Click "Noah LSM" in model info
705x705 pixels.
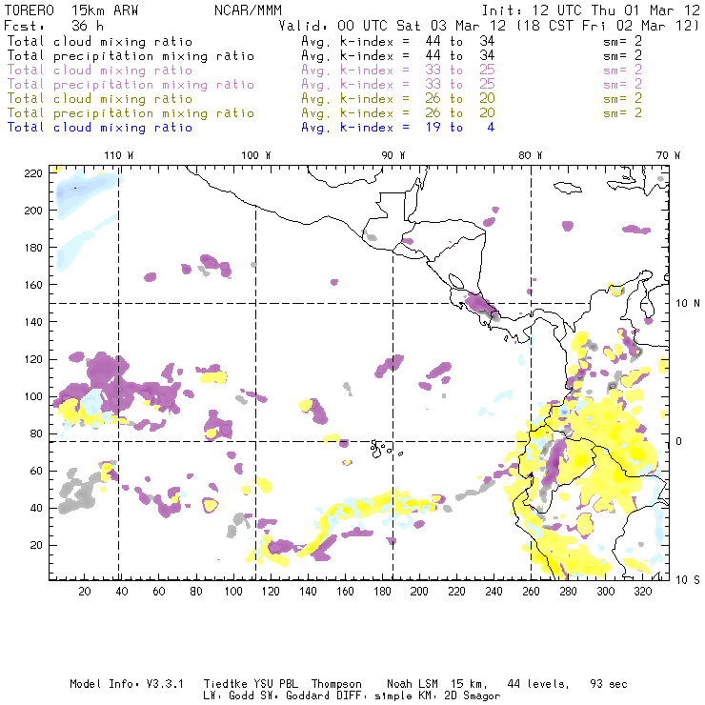click(413, 684)
